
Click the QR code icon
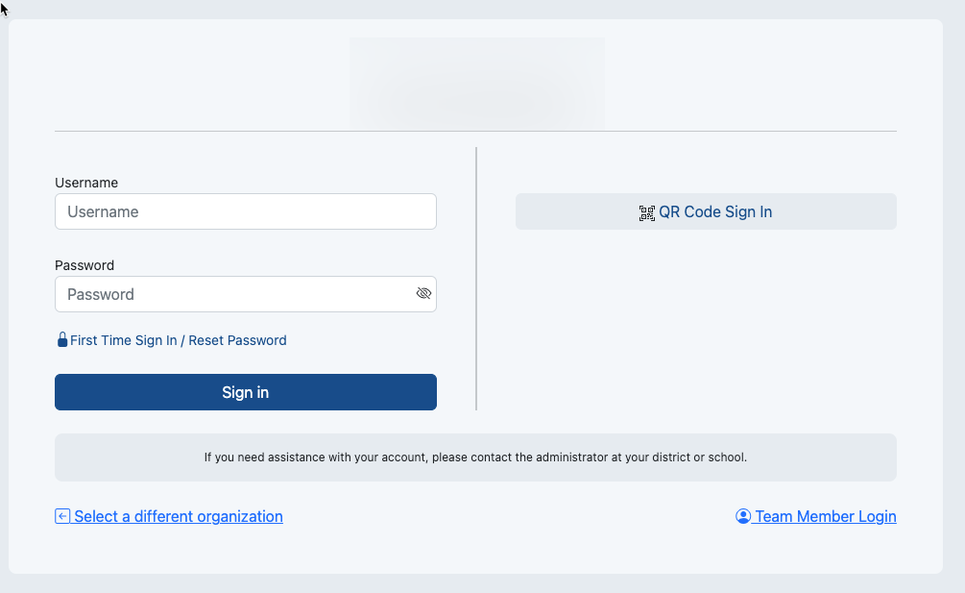(x=647, y=213)
